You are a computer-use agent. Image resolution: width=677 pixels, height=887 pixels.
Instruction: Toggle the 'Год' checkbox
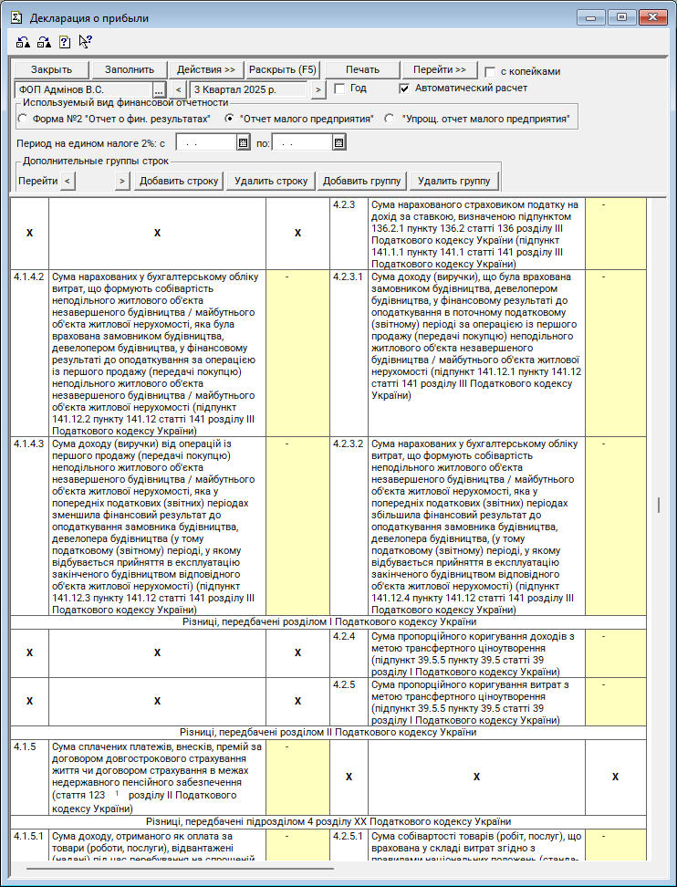pyautogui.click(x=339, y=89)
